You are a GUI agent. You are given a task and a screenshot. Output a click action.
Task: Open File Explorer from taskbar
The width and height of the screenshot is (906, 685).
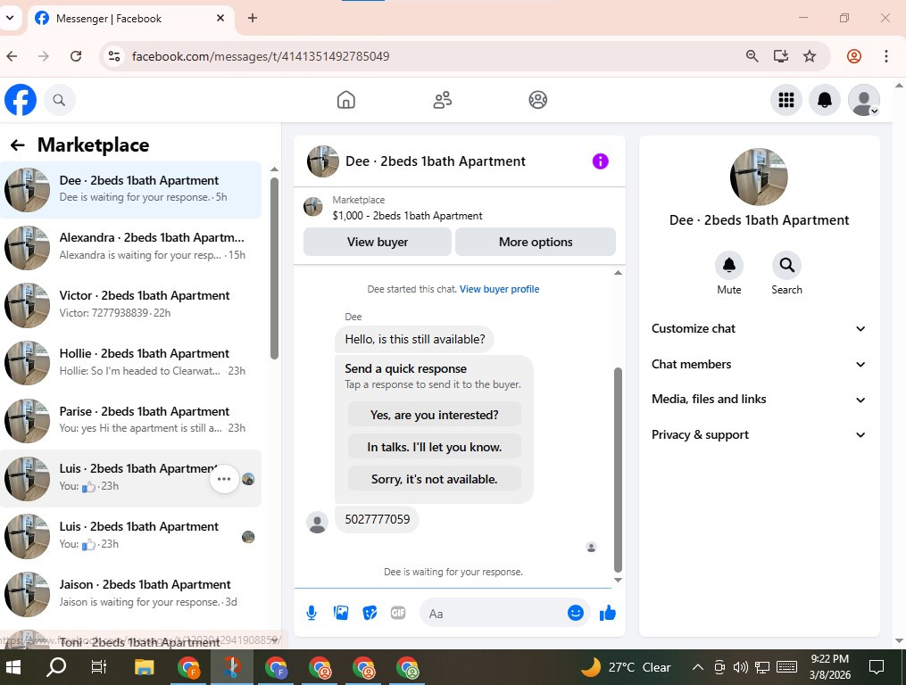pos(144,668)
